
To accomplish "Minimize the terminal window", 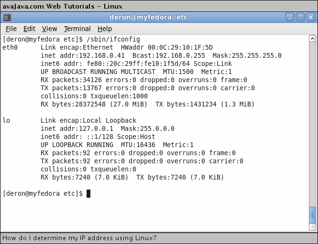I will pyautogui.click(x=290, y=17).
